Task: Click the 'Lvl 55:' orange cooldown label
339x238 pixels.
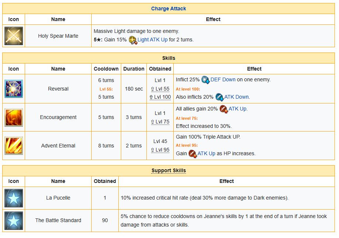Action: tap(106, 89)
